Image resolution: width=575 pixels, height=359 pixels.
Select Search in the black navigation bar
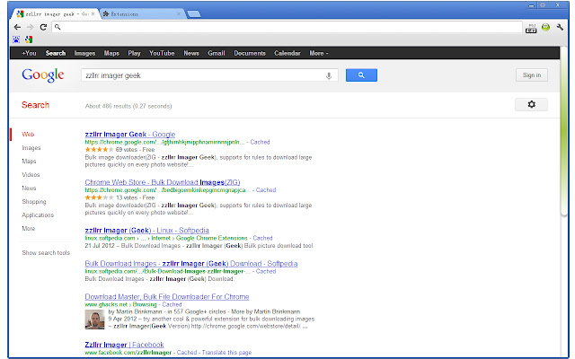point(56,53)
